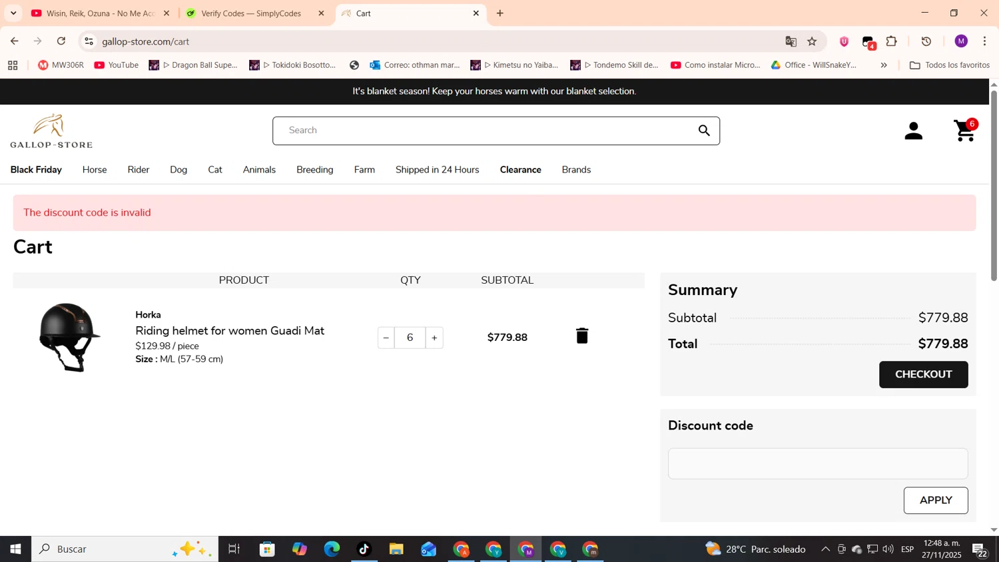The width and height of the screenshot is (999, 562).
Task: Click the vertical page scrollbar
Action: pyautogui.click(x=994, y=185)
